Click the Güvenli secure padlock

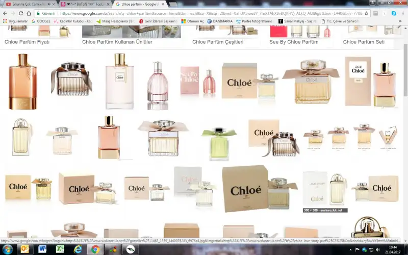(46, 13)
